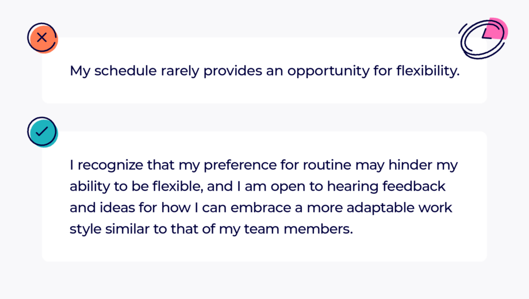
Task: Click the word "schedule" in top card
Action: tap(122, 71)
